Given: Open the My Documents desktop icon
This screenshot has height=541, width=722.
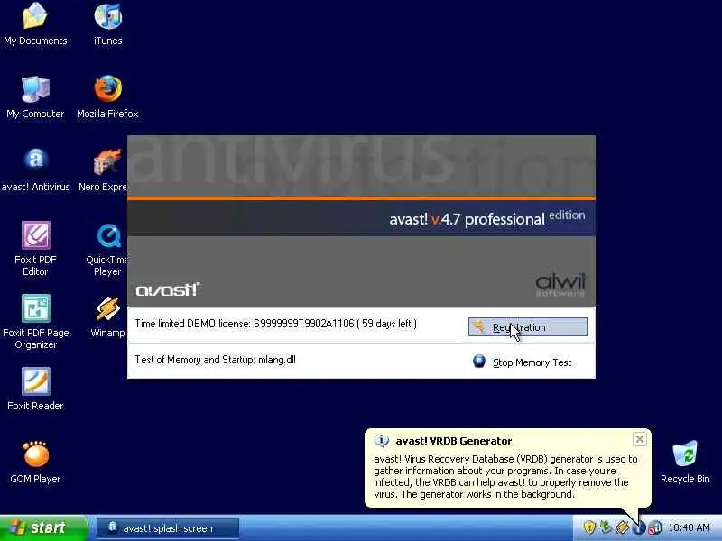Looking at the screenshot, I should pos(35,24).
